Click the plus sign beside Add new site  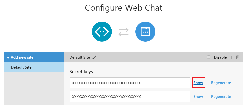coord(8,57)
